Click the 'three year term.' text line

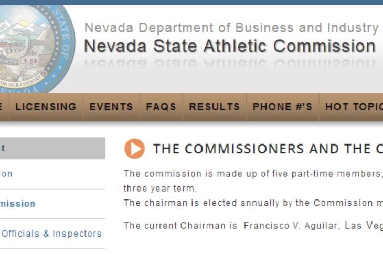pos(160,188)
